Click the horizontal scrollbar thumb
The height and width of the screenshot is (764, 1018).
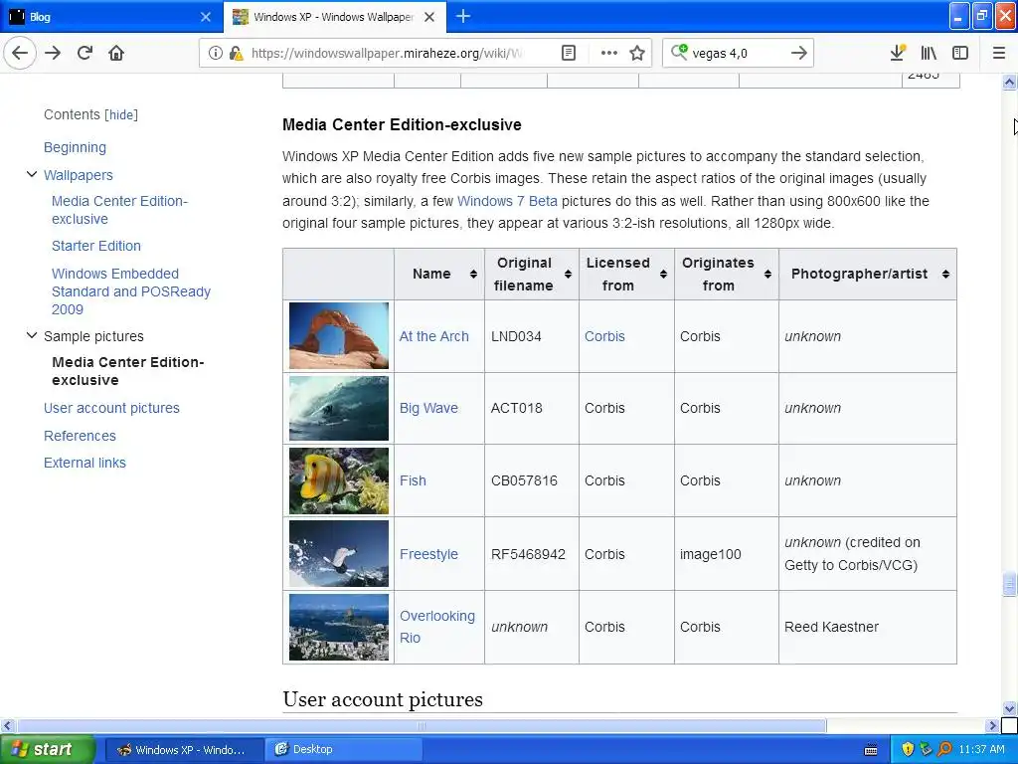tap(422, 725)
